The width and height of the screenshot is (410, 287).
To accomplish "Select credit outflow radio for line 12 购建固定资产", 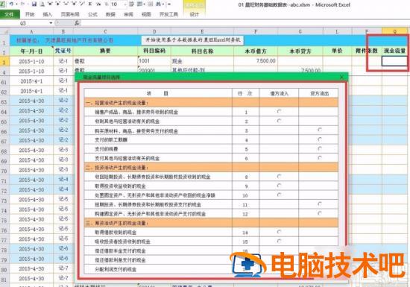I will (320, 213).
